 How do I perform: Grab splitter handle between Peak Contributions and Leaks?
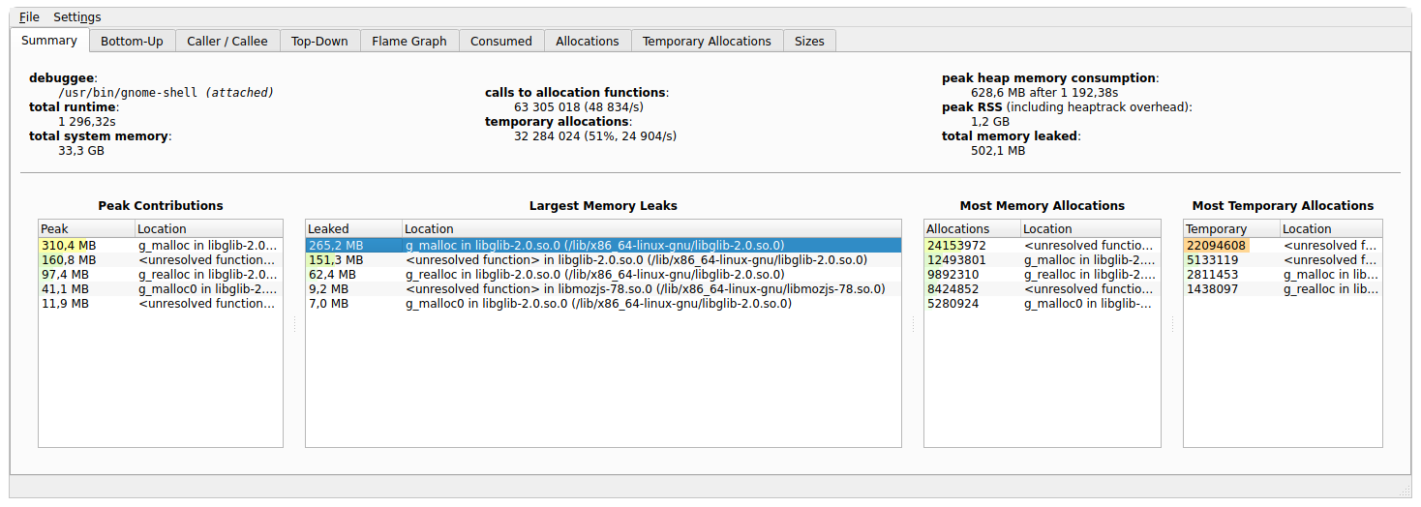click(x=294, y=324)
